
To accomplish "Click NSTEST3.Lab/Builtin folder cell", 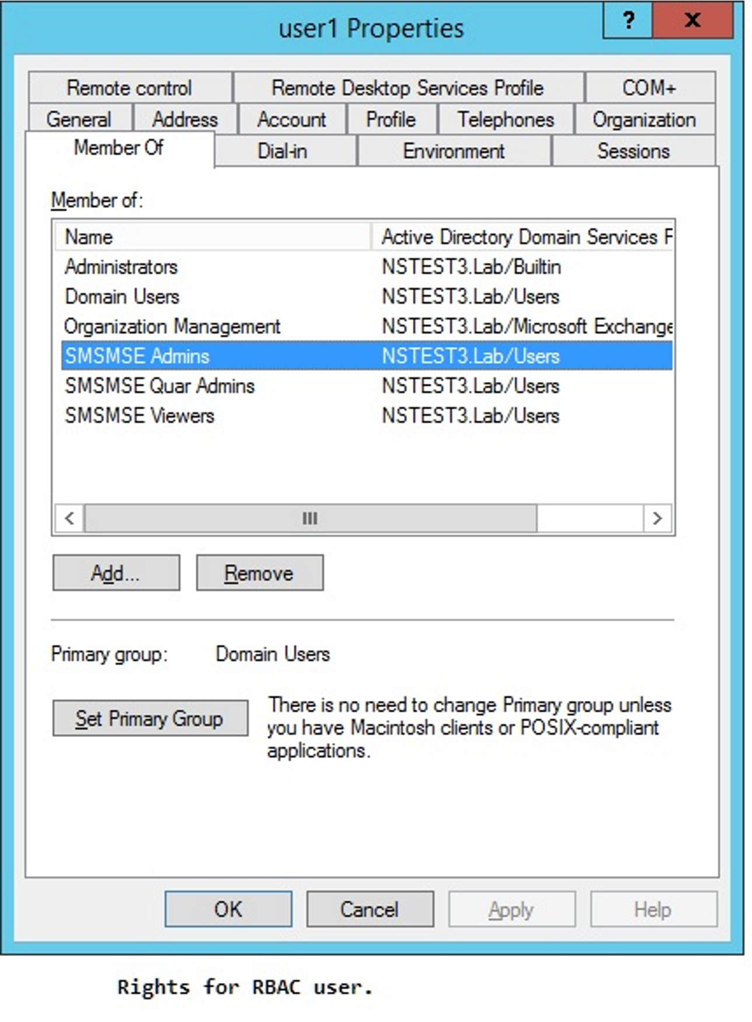I will coord(472,267).
